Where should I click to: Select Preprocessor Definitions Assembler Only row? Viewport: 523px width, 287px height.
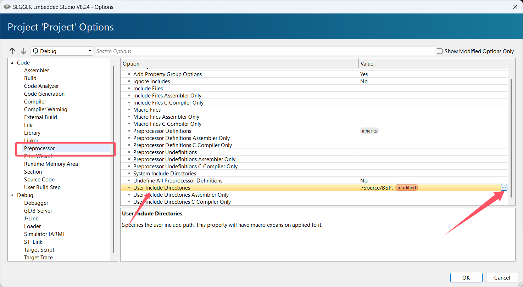pos(314,138)
